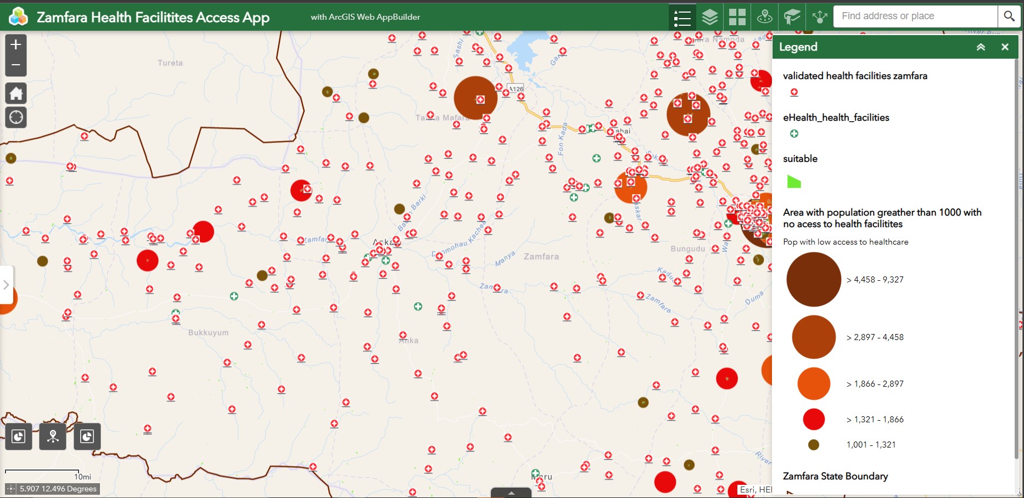The image size is (1024, 498).
Task: Expand the left side panel arrow
Action: point(6,285)
